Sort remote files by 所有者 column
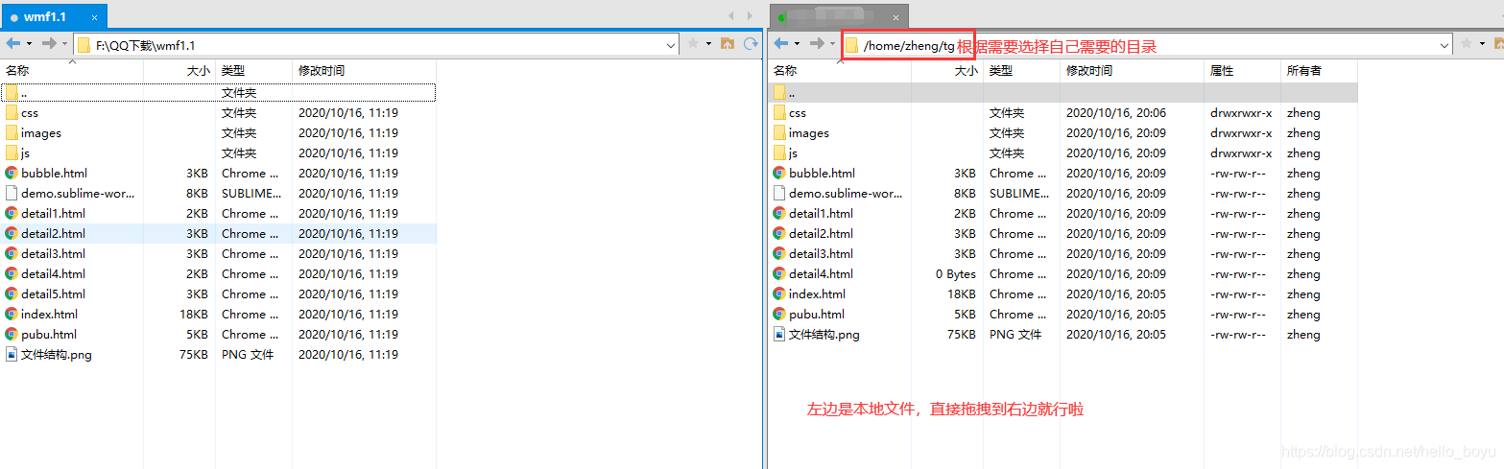Image resolution: width=1504 pixels, height=469 pixels. coord(1319,71)
